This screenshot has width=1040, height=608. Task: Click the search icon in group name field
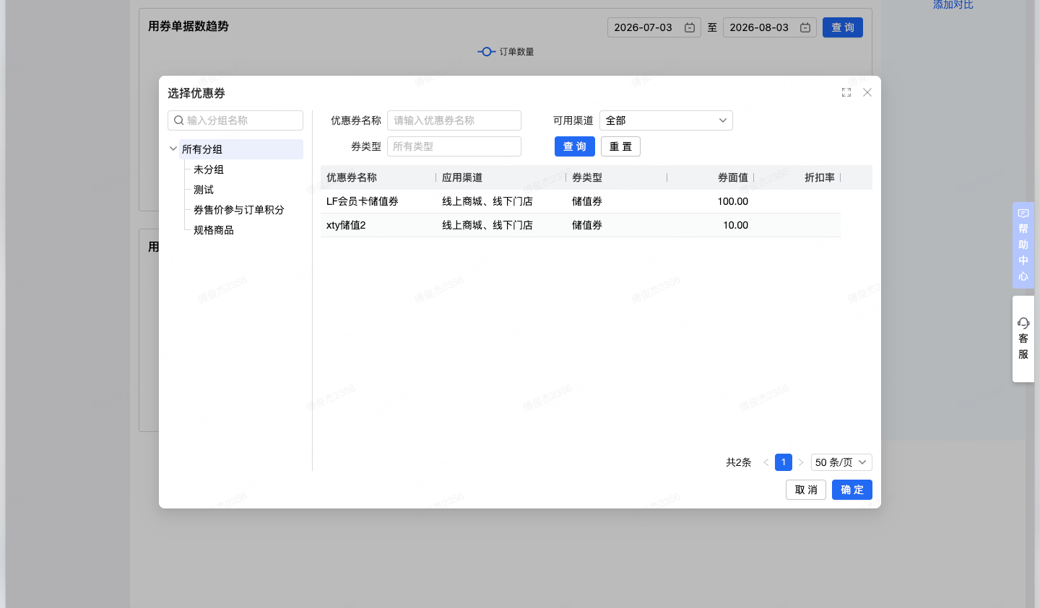pyautogui.click(x=178, y=120)
